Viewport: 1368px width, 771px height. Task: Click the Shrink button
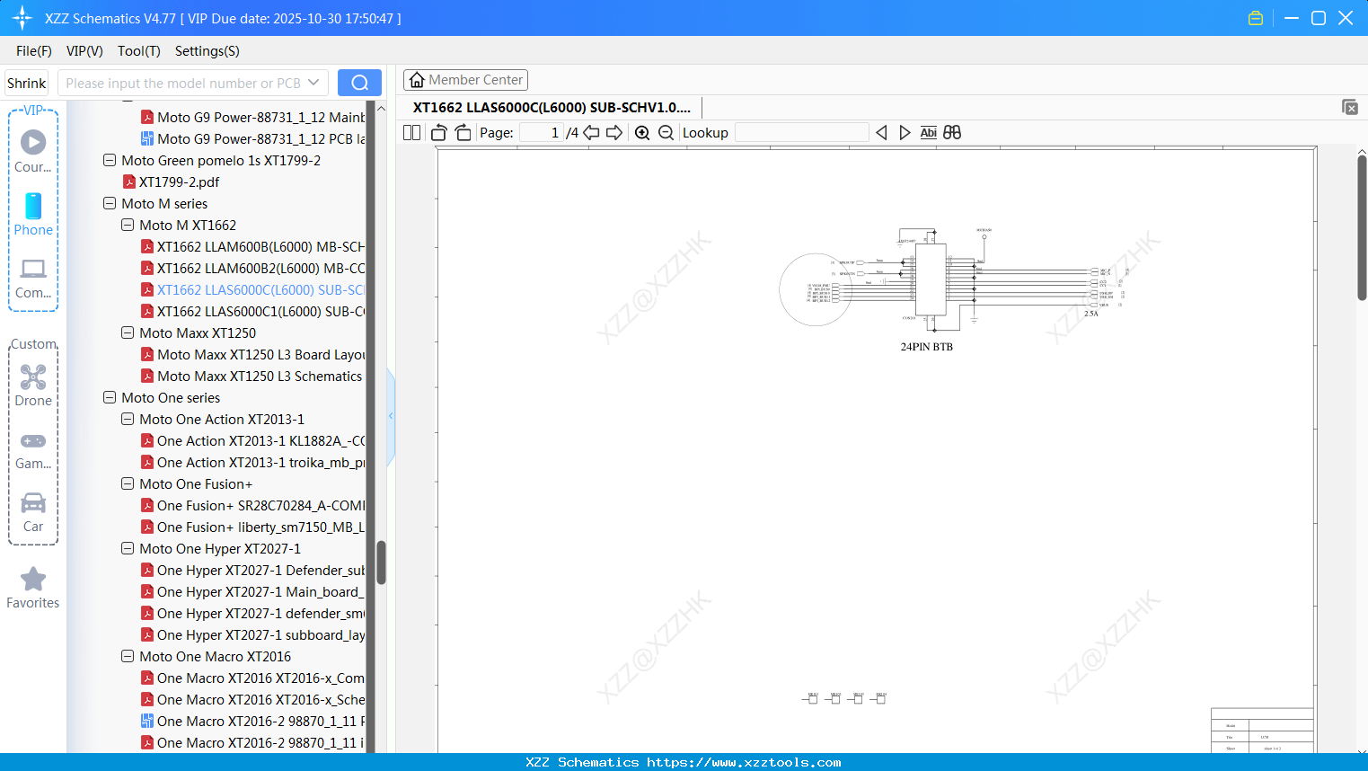point(26,83)
